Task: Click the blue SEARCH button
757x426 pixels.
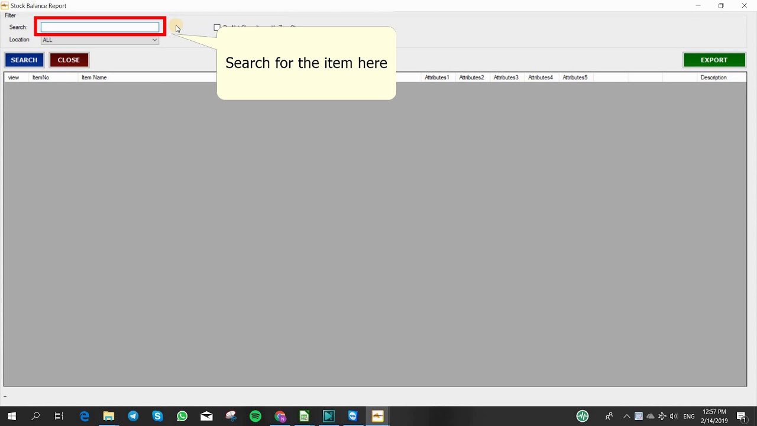Action: tap(24, 60)
